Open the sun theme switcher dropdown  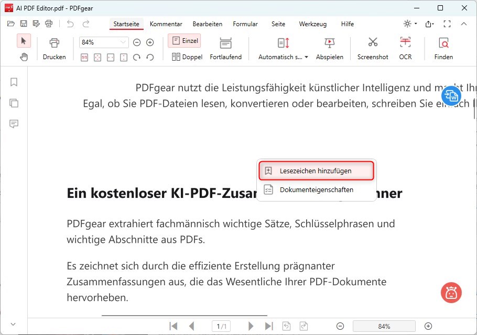coord(410,24)
